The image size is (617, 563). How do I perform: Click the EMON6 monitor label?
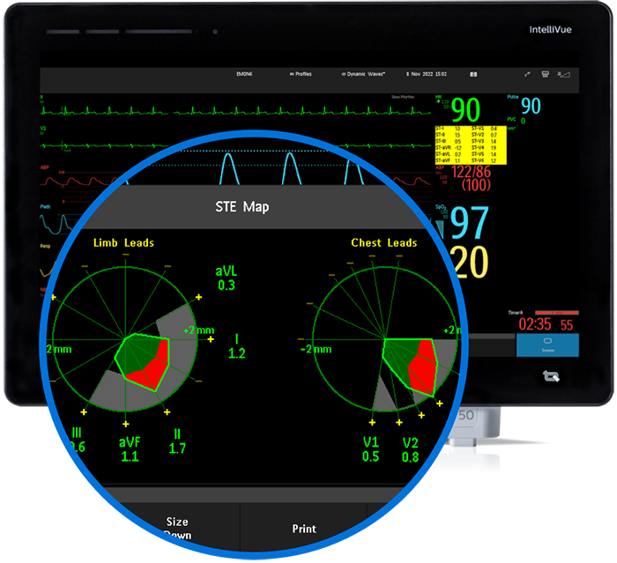click(x=245, y=75)
